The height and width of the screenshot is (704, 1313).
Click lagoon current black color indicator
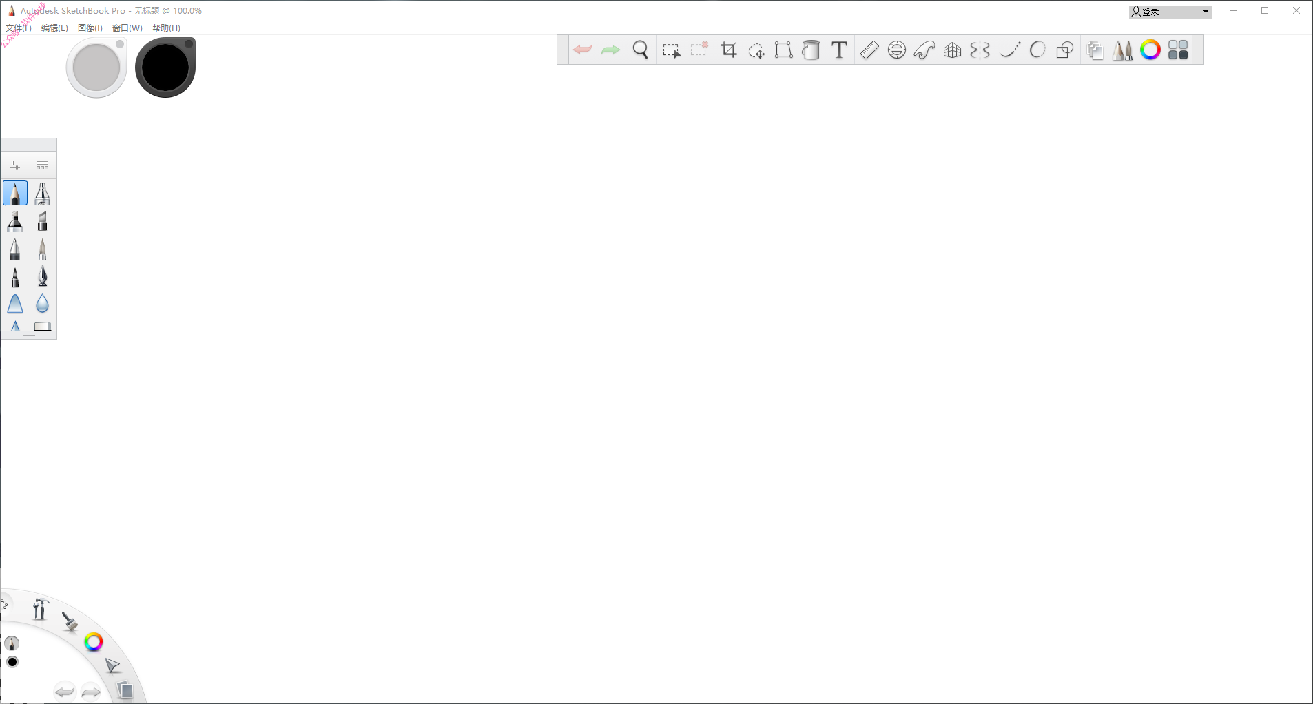(12, 662)
